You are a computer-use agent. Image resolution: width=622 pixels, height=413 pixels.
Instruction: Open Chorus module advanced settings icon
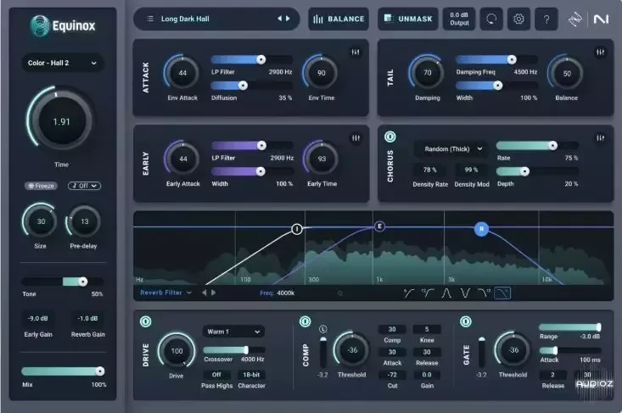(x=600, y=138)
